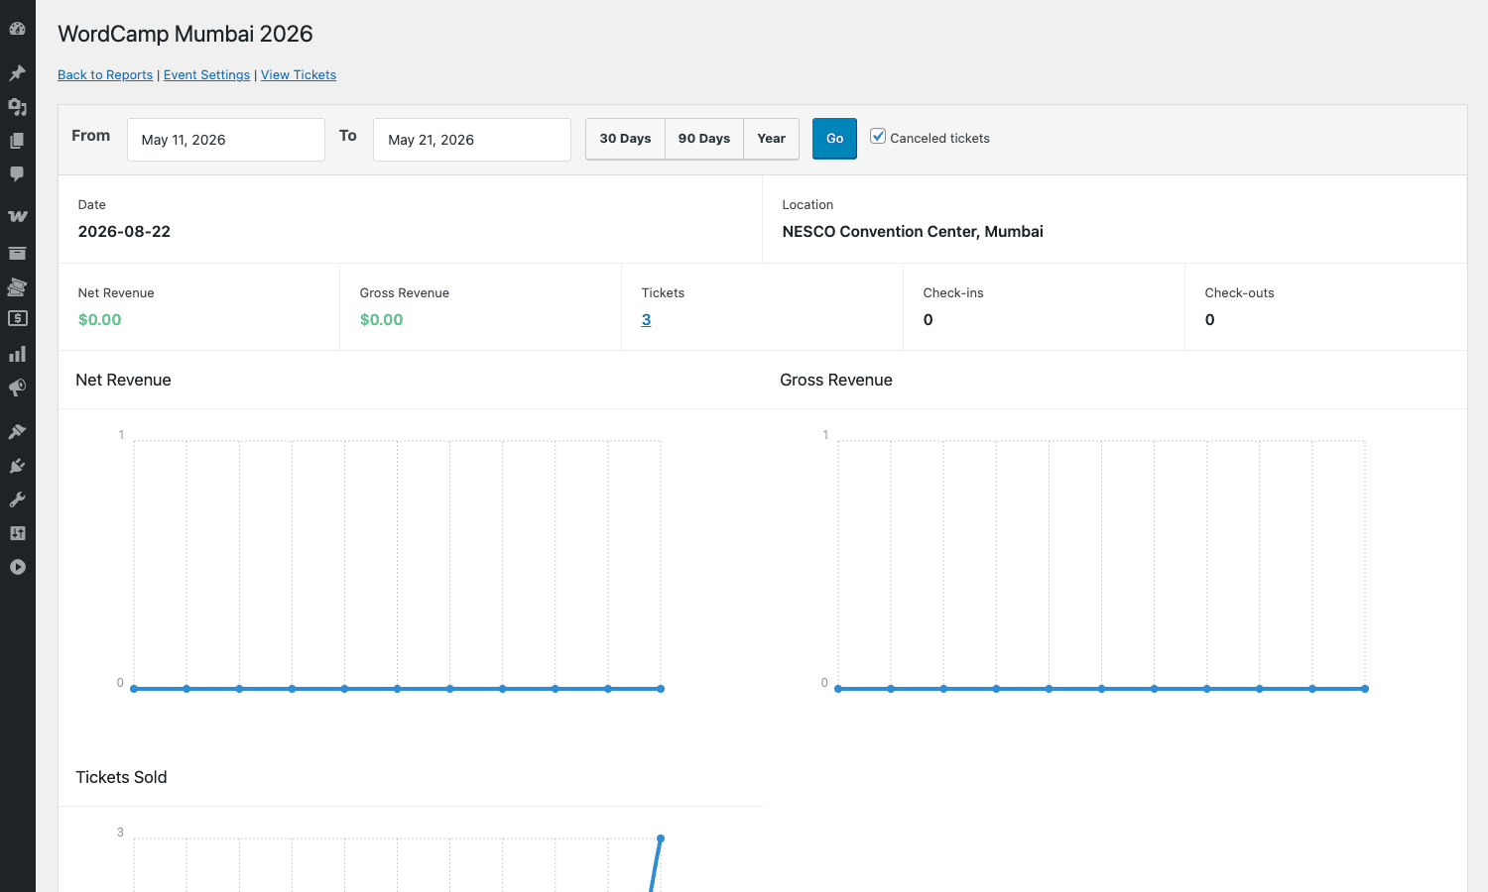This screenshot has height=892, width=1488.
Task: Select the 30 Days range button
Action: point(625,139)
